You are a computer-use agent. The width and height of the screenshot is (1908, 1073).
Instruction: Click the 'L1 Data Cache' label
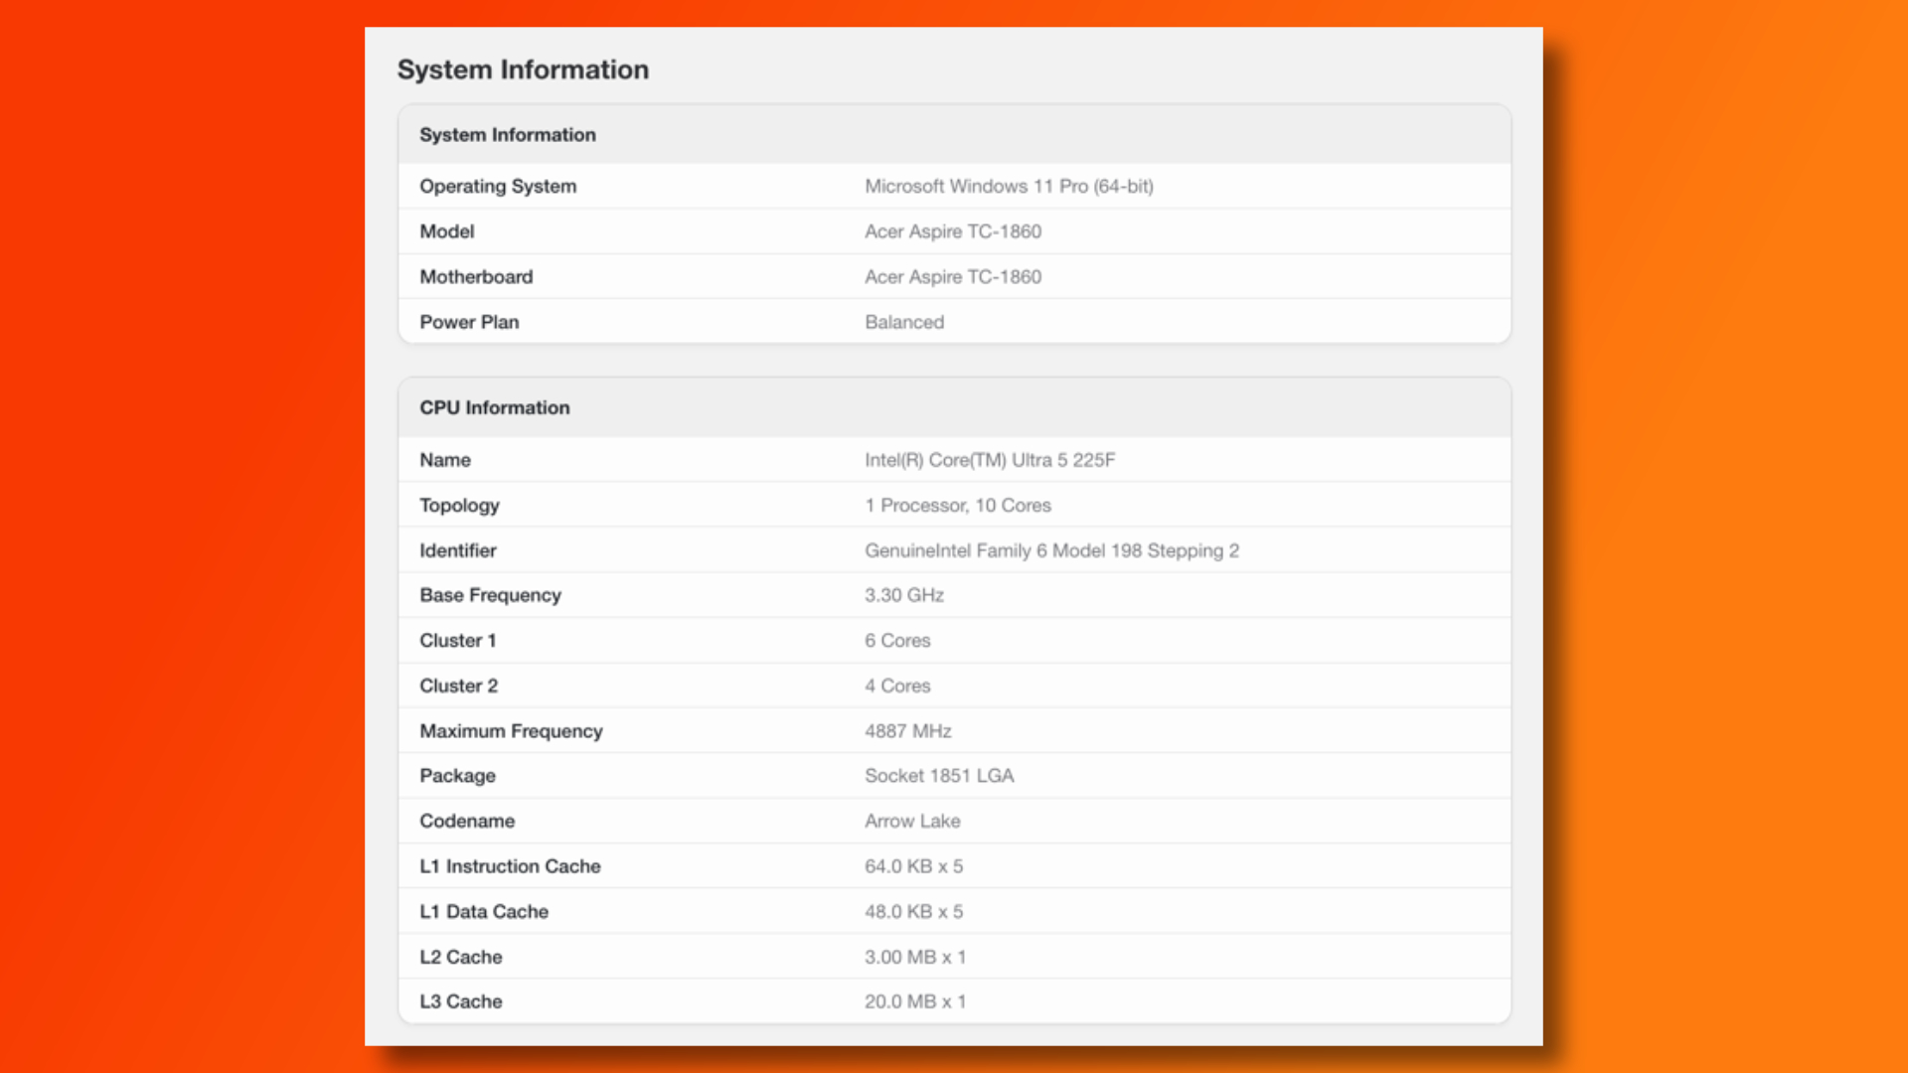(484, 912)
